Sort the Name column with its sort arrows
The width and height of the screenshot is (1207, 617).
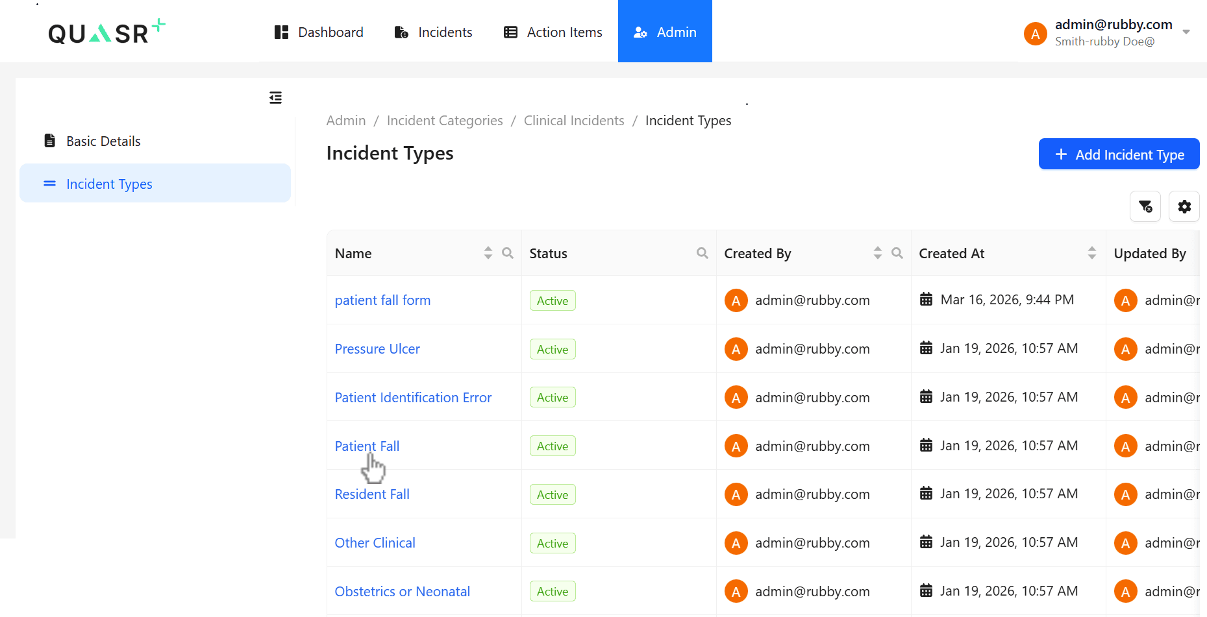[488, 253]
